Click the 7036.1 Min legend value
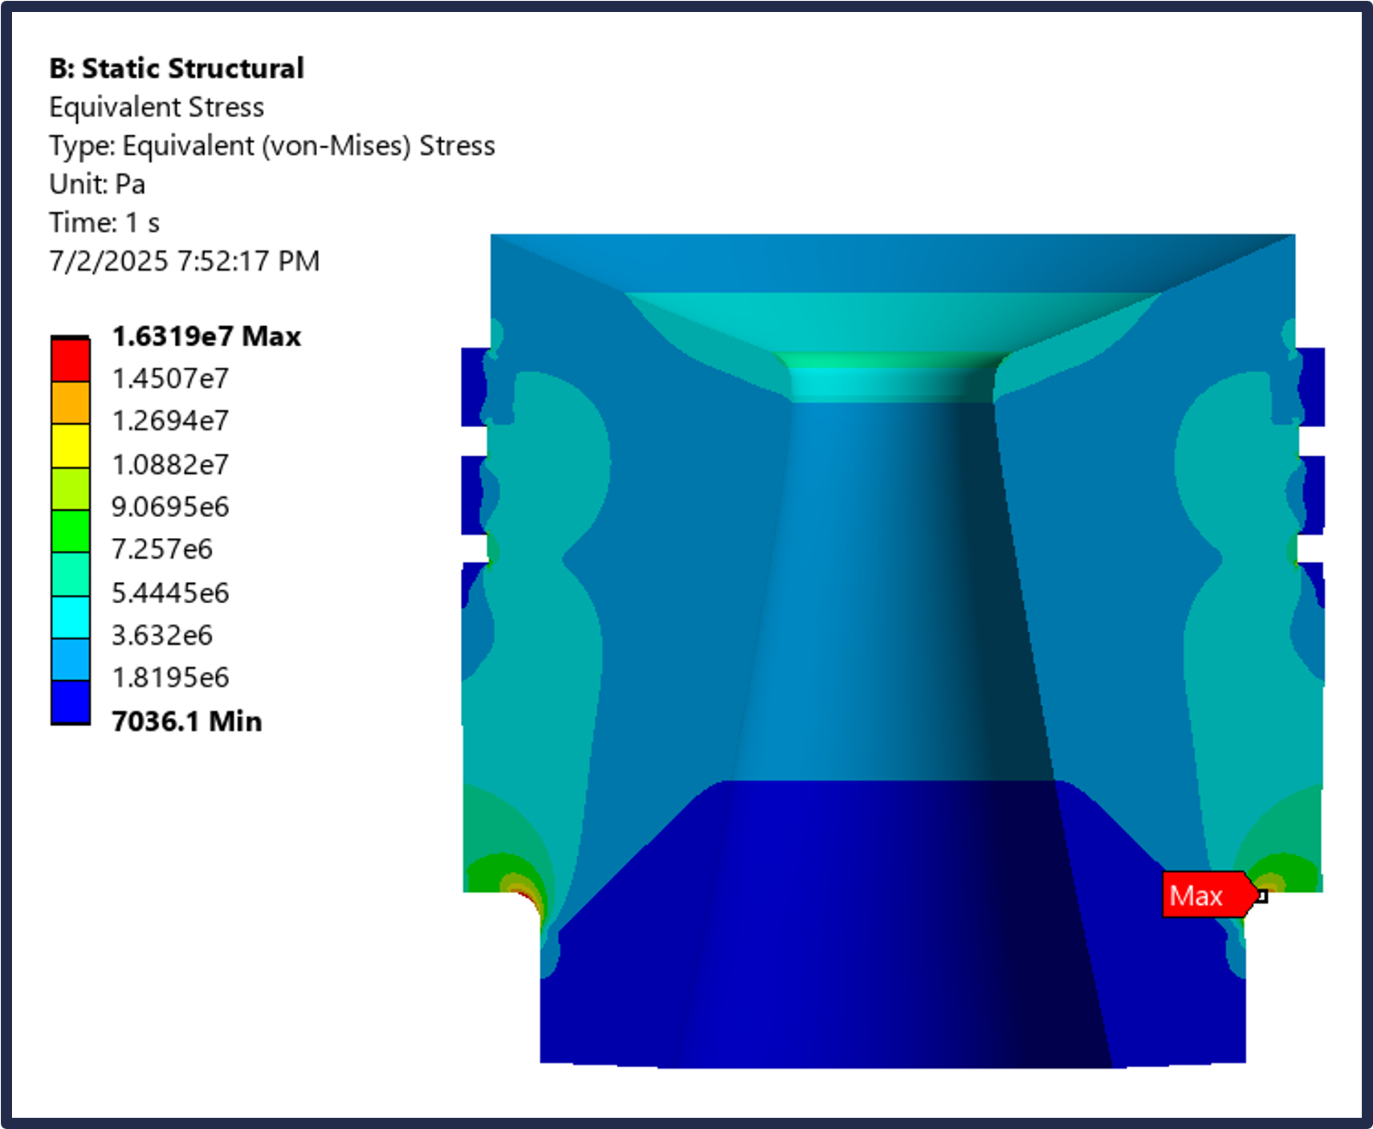The width and height of the screenshot is (1373, 1129). [187, 720]
